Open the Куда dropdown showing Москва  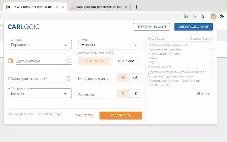click(110, 45)
